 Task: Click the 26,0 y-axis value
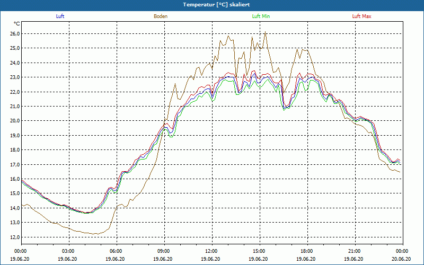click(x=15, y=34)
